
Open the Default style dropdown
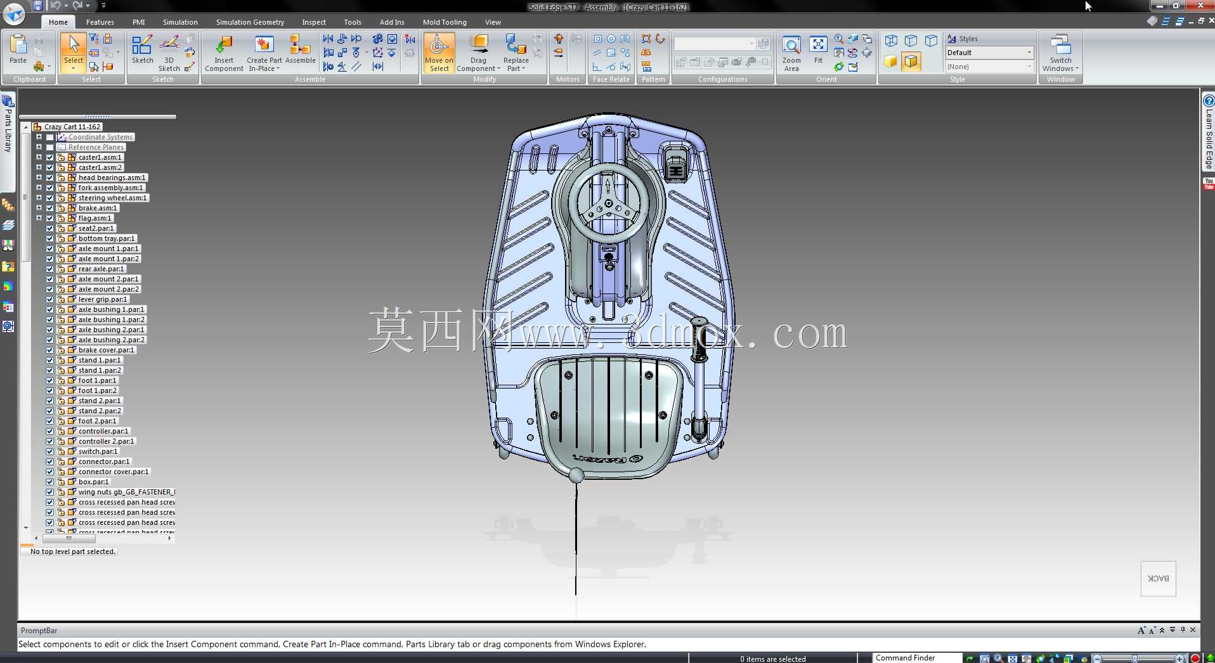[1029, 53]
